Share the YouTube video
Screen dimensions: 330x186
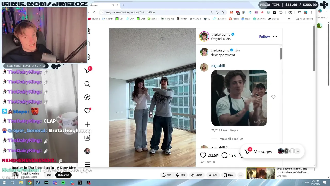[x=196, y=175]
